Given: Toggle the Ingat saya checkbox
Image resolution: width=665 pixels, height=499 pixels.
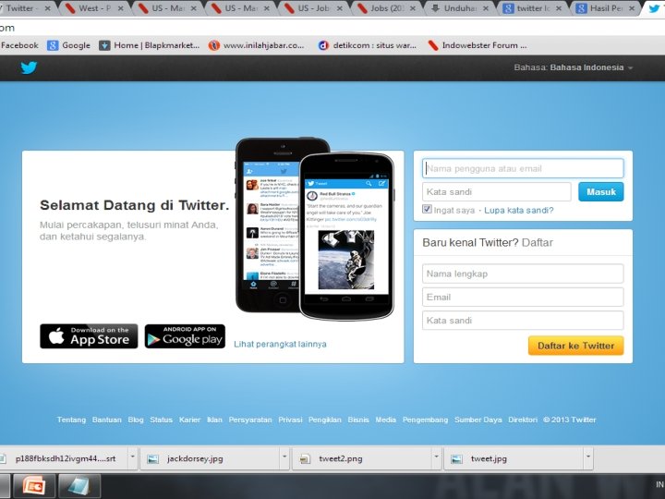Looking at the screenshot, I should coord(427,209).
